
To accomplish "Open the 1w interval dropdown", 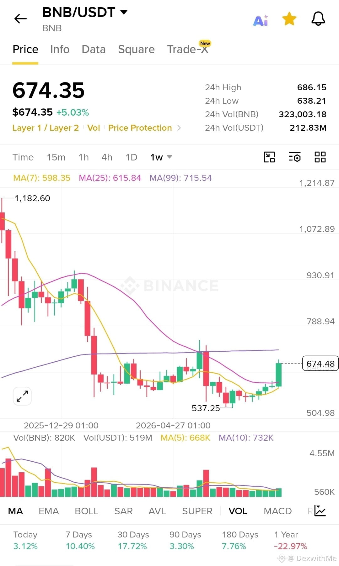I will tap(161, 157).
